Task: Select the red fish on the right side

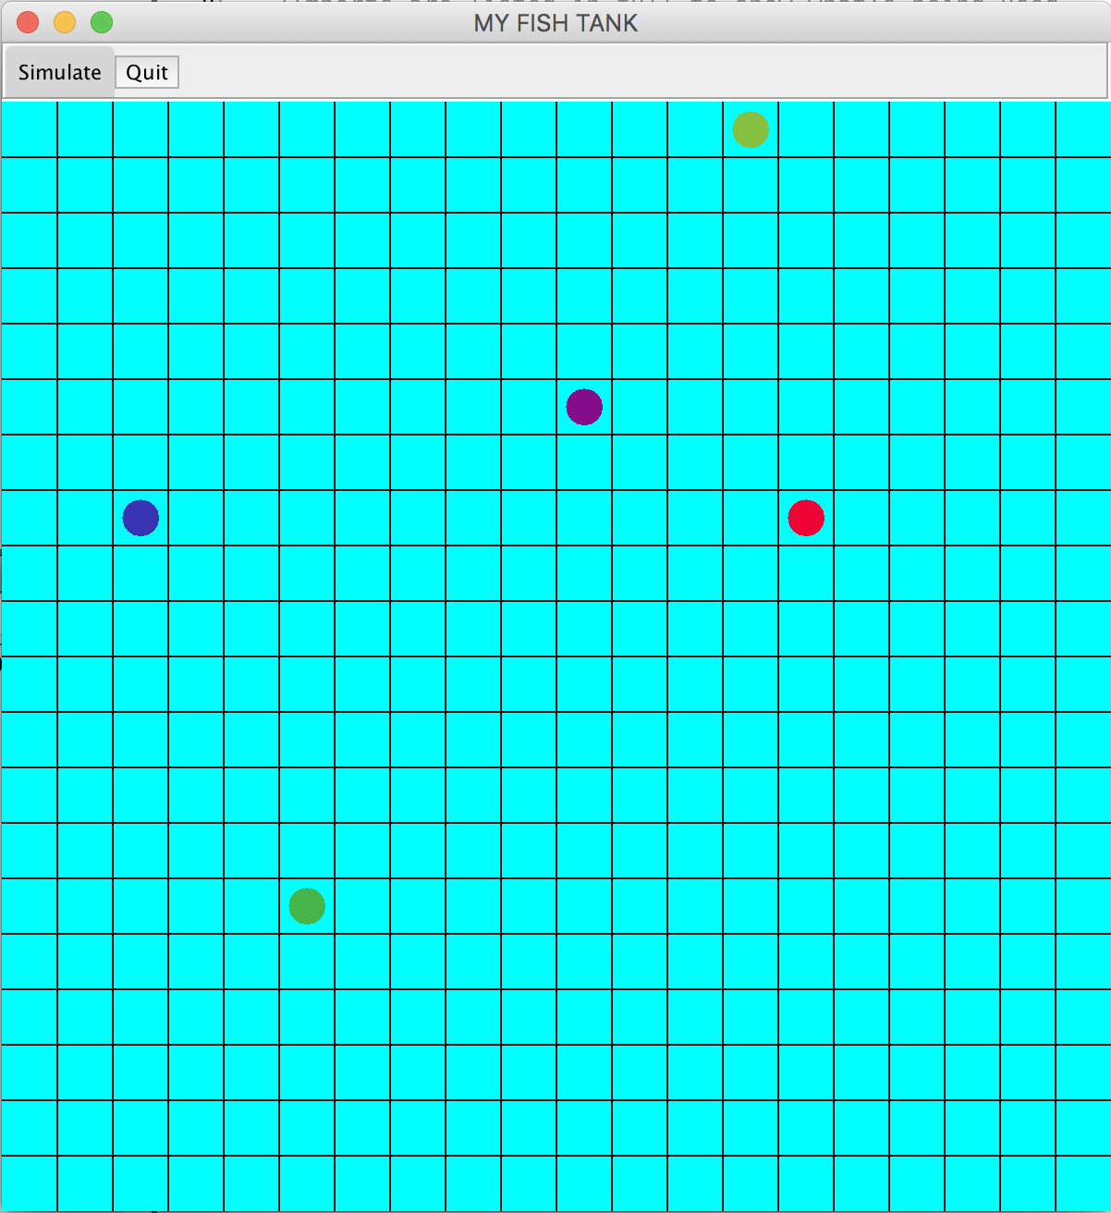Action: 805,518
